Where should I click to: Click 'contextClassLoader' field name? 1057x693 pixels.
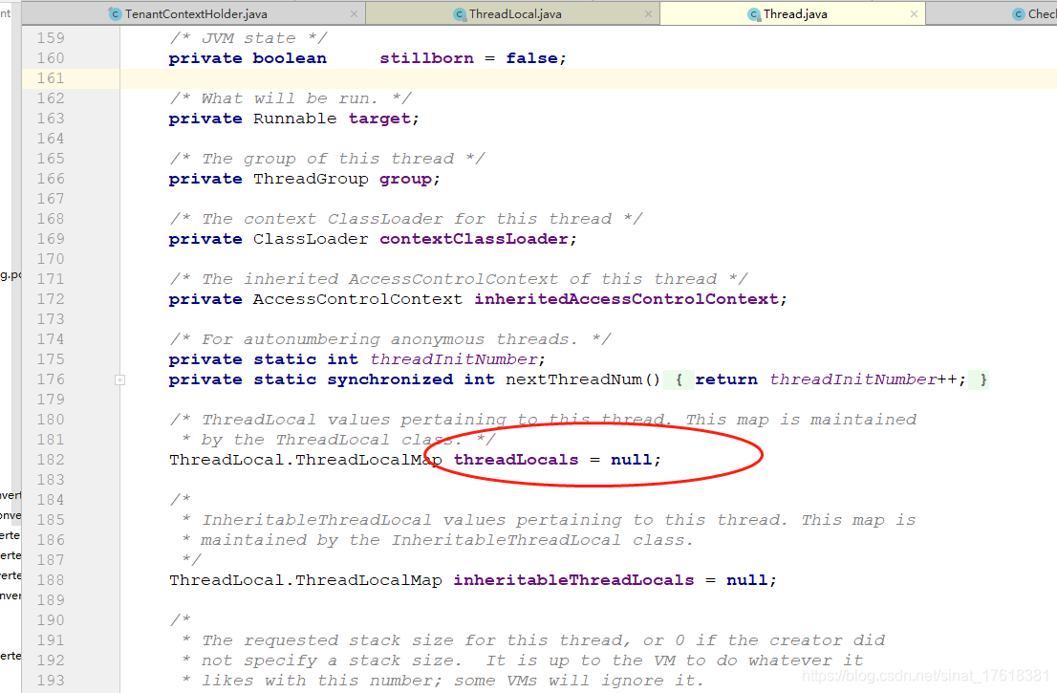[474, 239]
